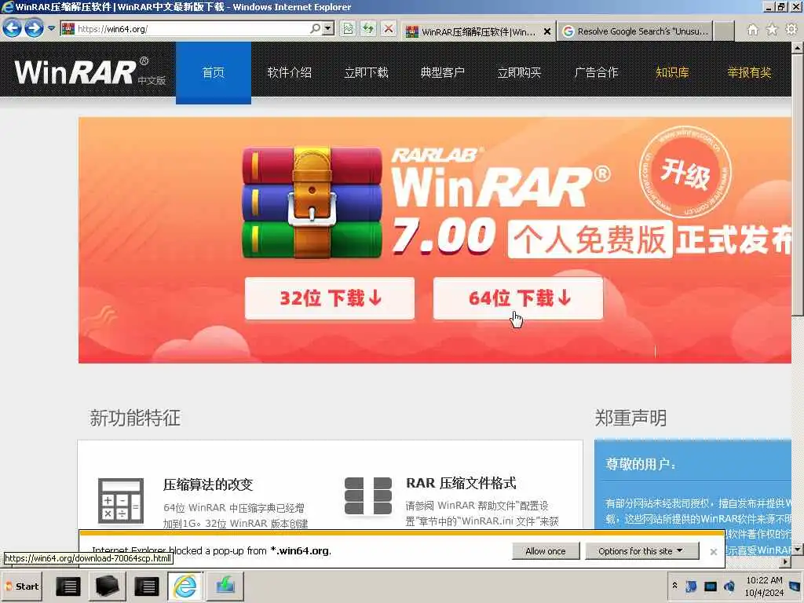Open the Windows Start button

[x=22, y=586]
